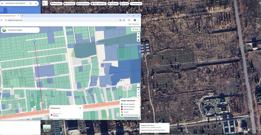Screen dimensions: 261x135
Task: Select the Рестораны category chip
Action: pyautogui.click(x=56, y=3)
